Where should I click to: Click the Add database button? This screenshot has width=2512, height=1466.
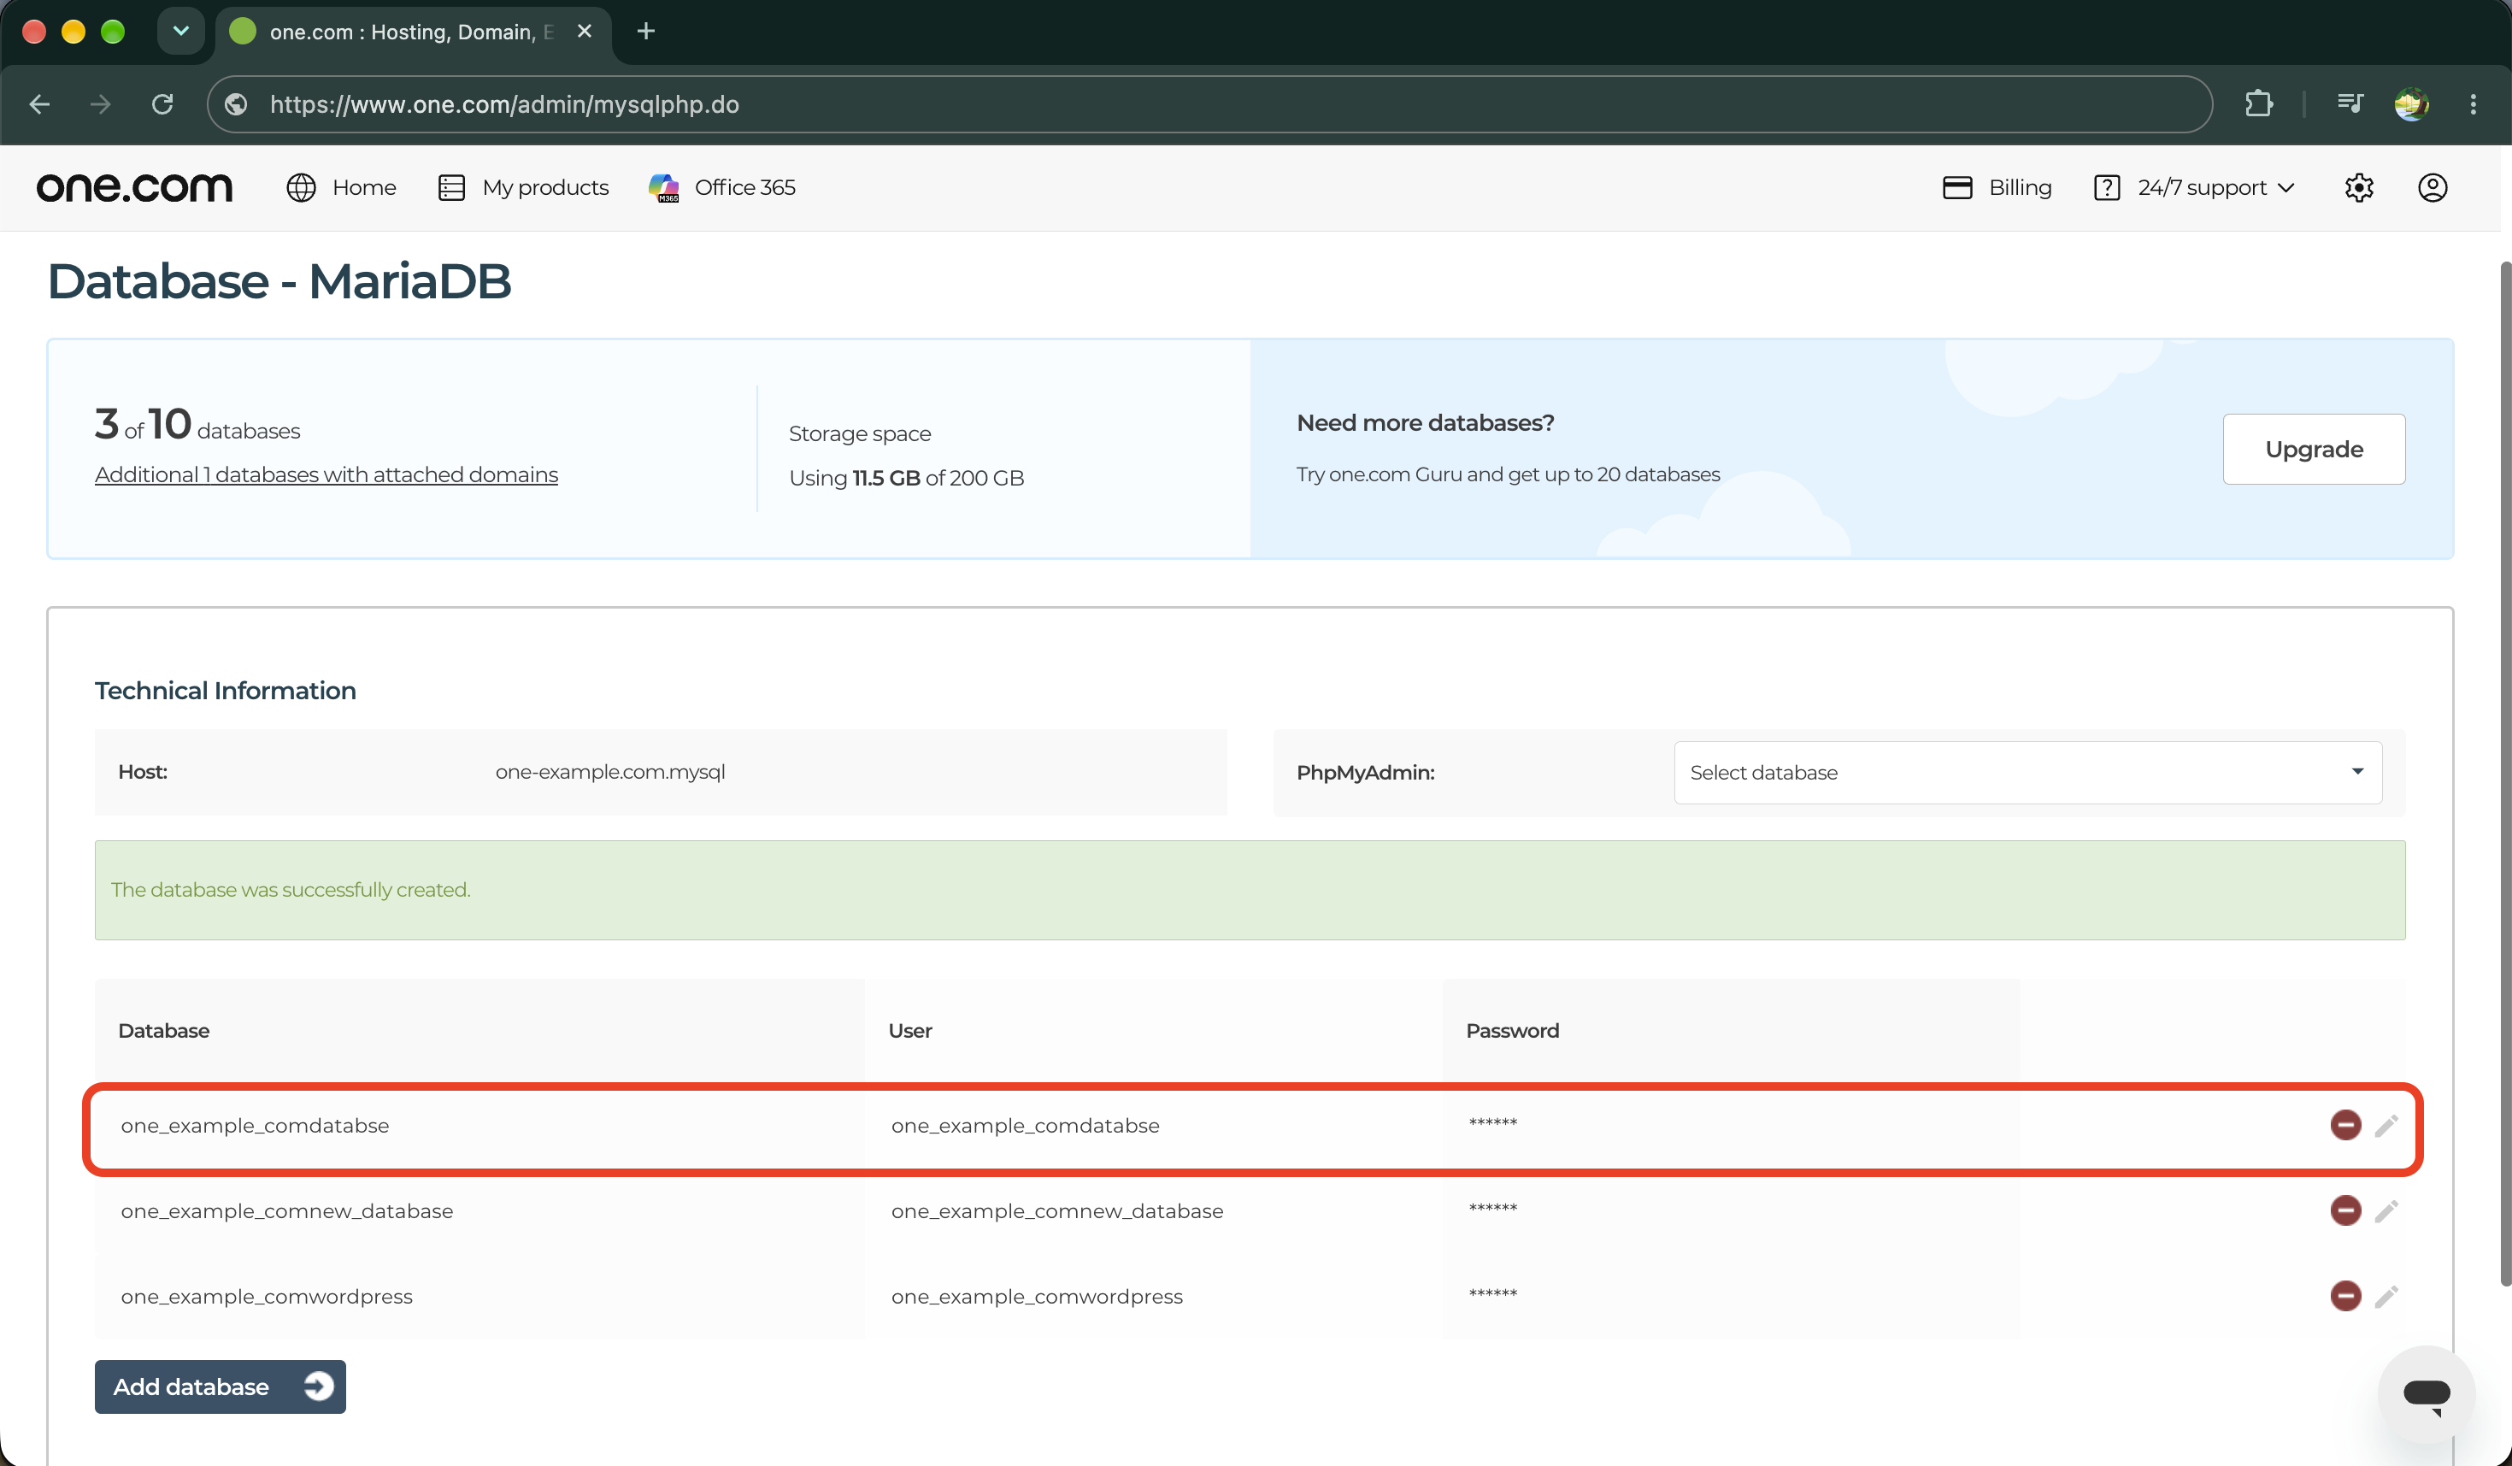221,1387
